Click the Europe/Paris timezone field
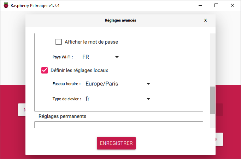This screenshot has height=159, width=241. 112,84
